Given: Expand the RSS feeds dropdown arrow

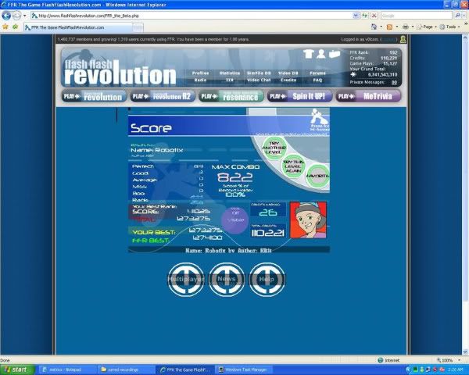Looking at the screenshot, I should tap(397, 27).
